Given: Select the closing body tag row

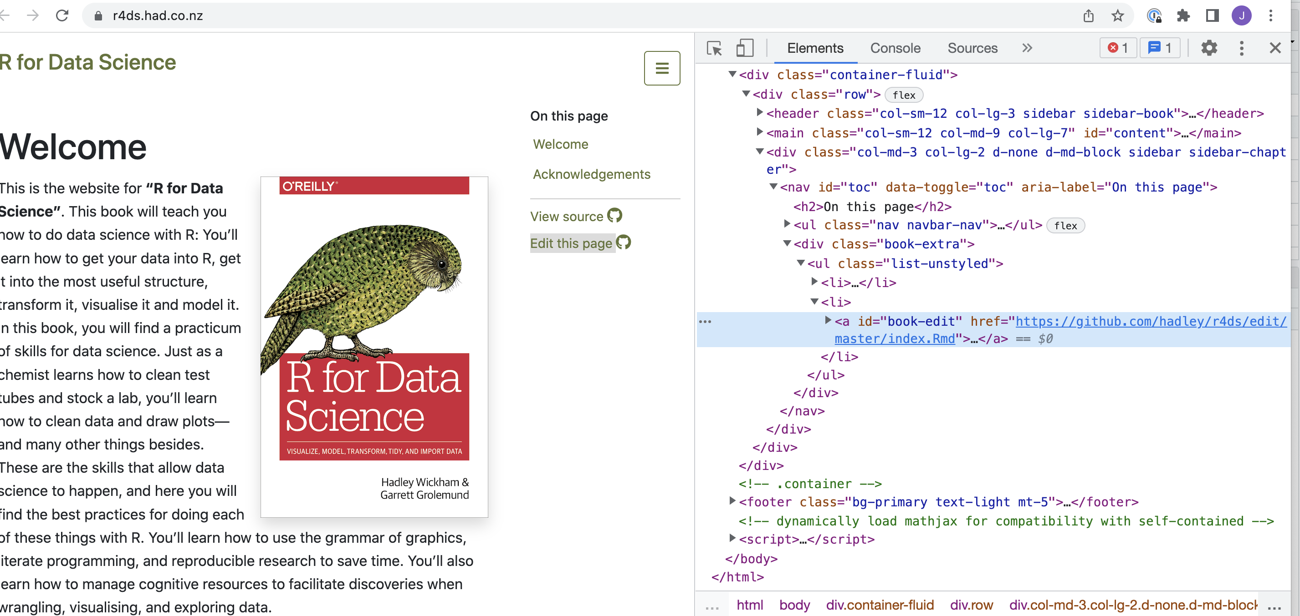Looking at the screenshot, I should pos(752,559).
